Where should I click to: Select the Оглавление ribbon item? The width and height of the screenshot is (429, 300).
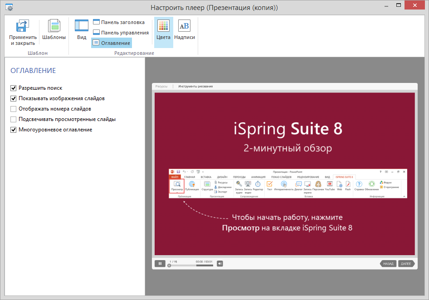click(112, 43)
